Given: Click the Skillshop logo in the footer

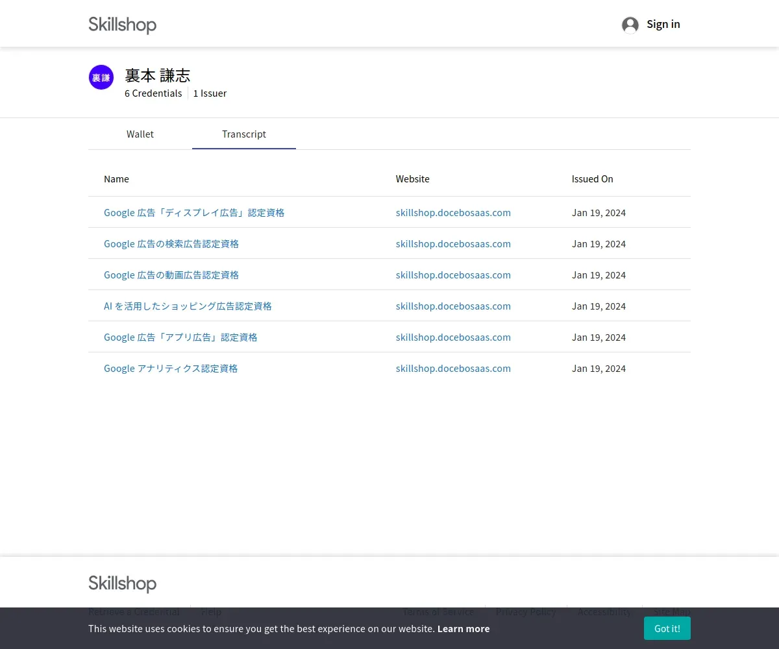Looking at the screenshot, I should [x=123, y=583].
